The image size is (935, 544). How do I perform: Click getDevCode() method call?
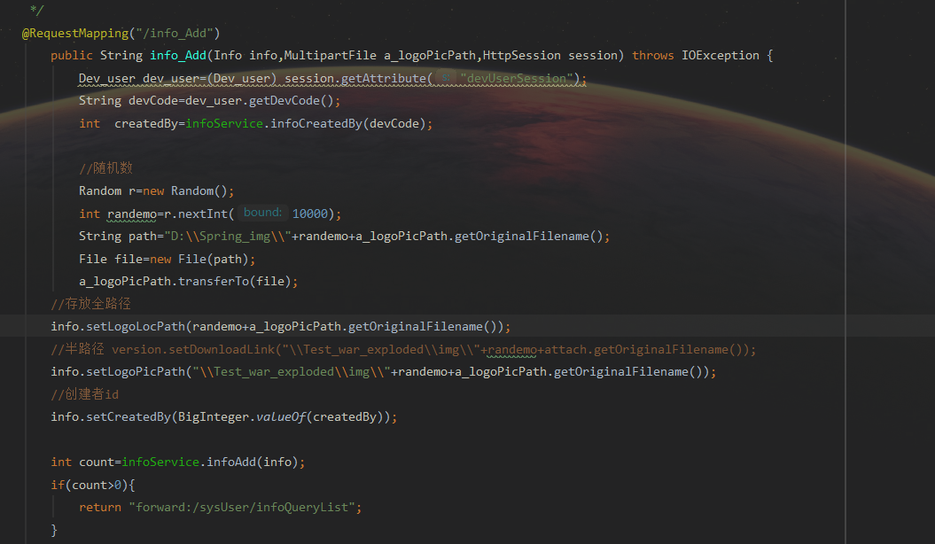pos(291,101)
